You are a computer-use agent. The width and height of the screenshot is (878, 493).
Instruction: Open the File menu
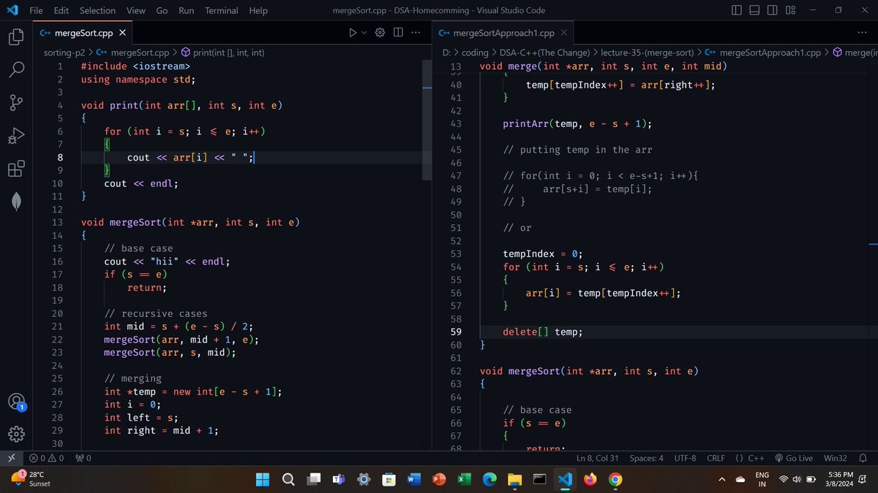pyautogui.click(x=37, y=11)
